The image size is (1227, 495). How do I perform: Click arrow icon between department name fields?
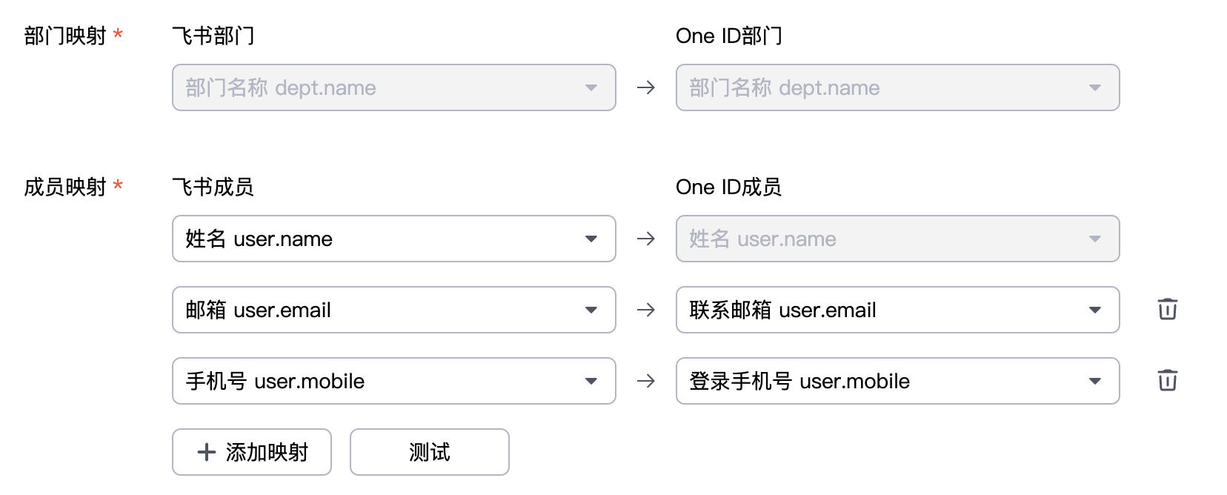(x=646, y=87)
